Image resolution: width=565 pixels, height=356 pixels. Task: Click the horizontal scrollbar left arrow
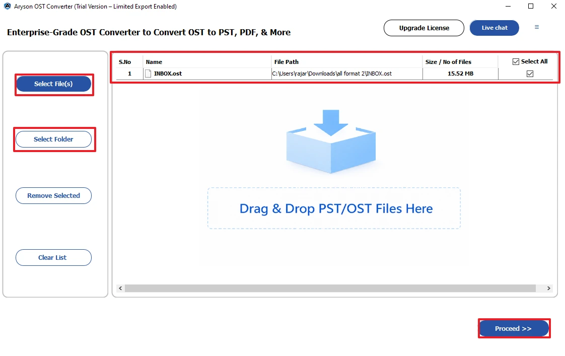[120, 288]
